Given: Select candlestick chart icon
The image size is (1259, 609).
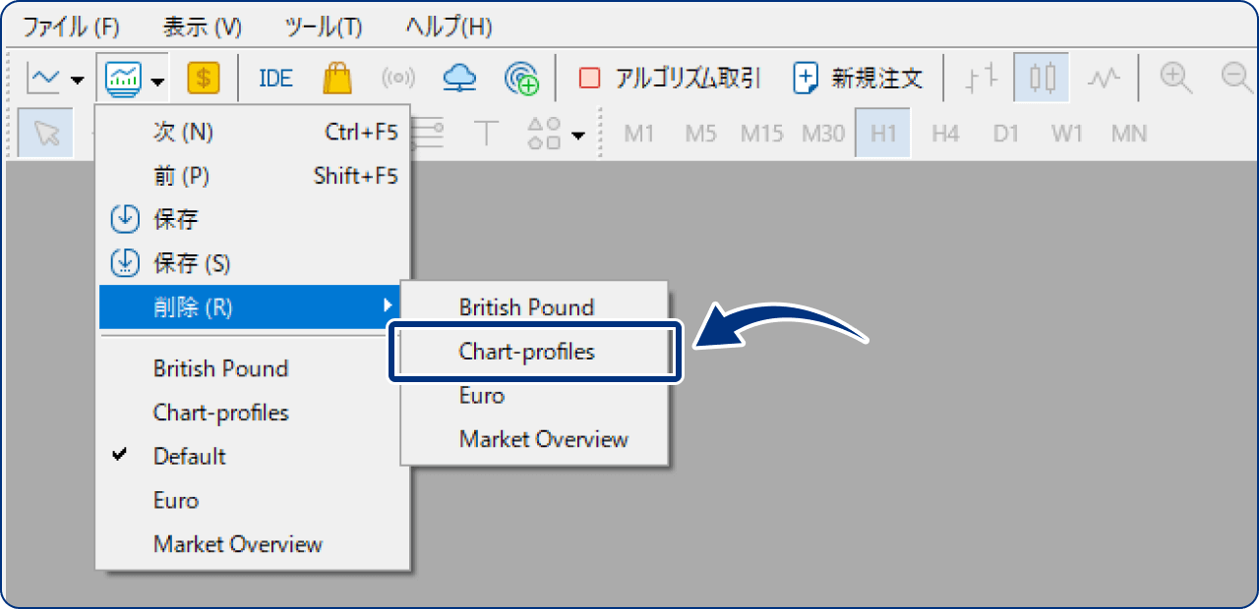Looking at the screenshot, I should [1042, 78].
